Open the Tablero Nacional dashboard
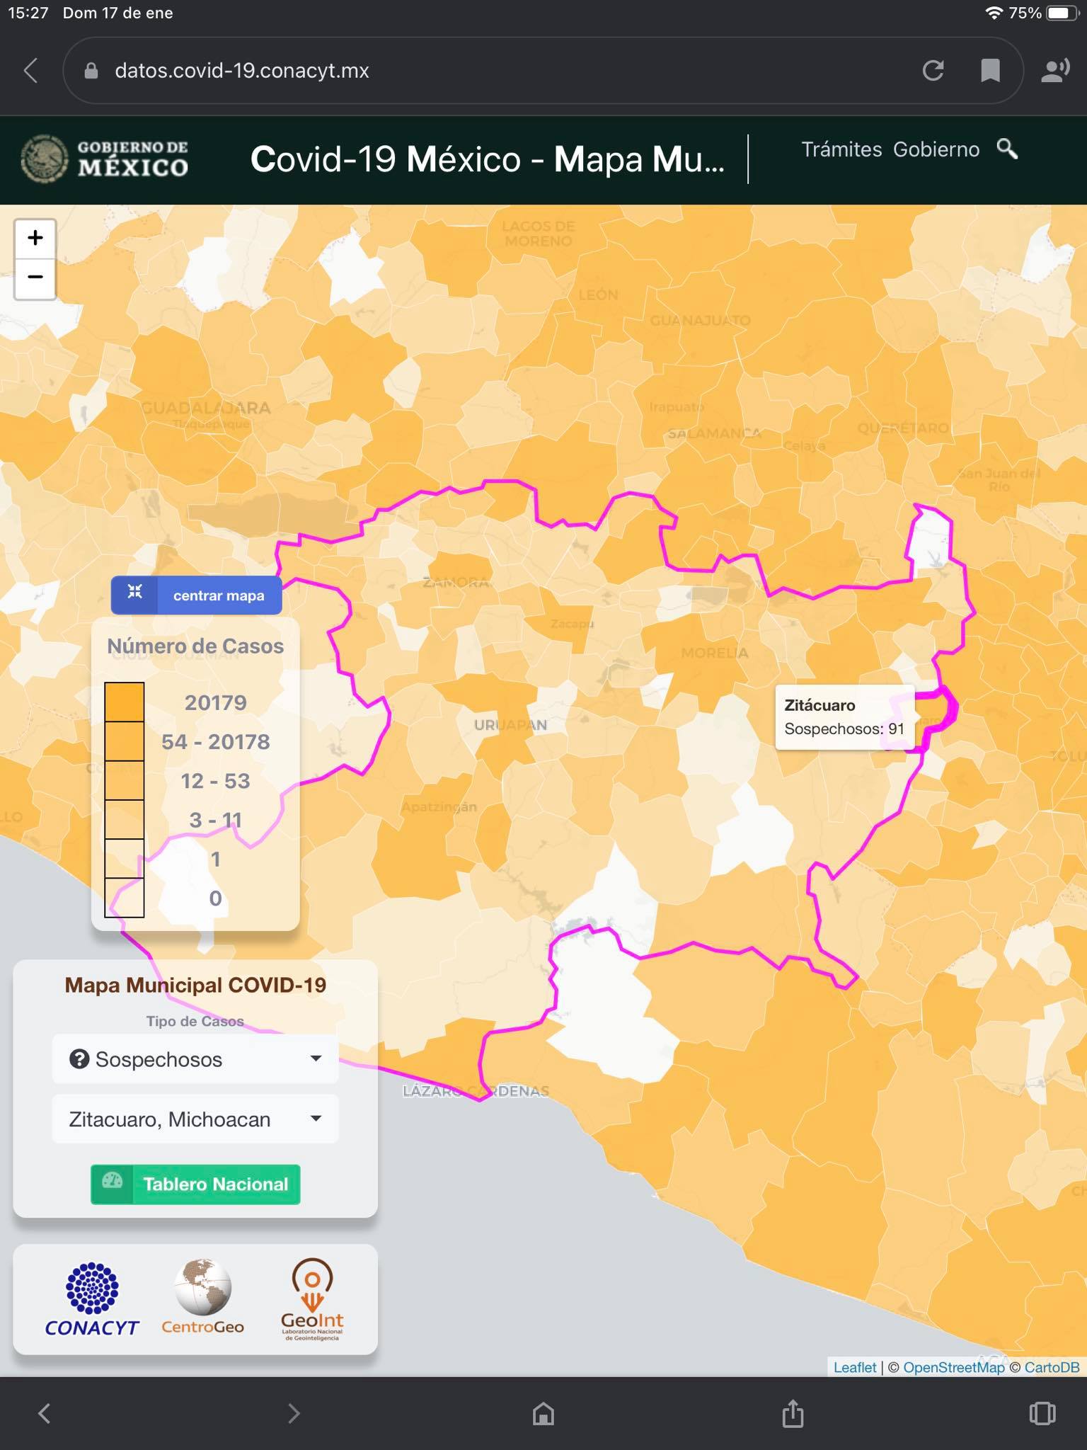 coord(195,1184)
